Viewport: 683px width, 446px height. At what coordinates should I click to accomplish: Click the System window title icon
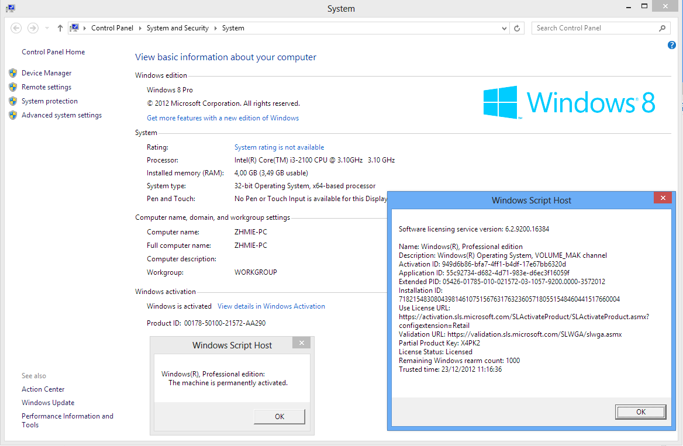coord(11,8)
